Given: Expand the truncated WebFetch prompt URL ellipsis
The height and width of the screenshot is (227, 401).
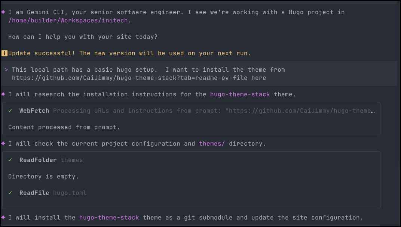Looking at the screenshot, I should coord(373,111).
